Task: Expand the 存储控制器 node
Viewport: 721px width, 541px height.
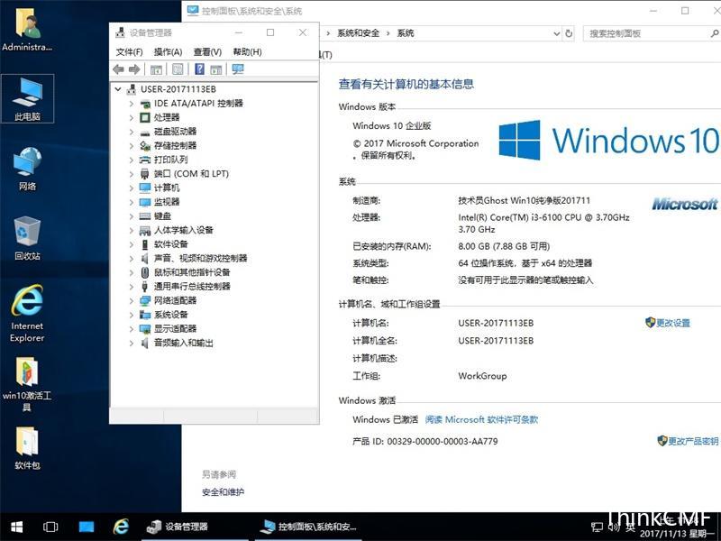Action: pyautogui.click(x=131, y=146)
